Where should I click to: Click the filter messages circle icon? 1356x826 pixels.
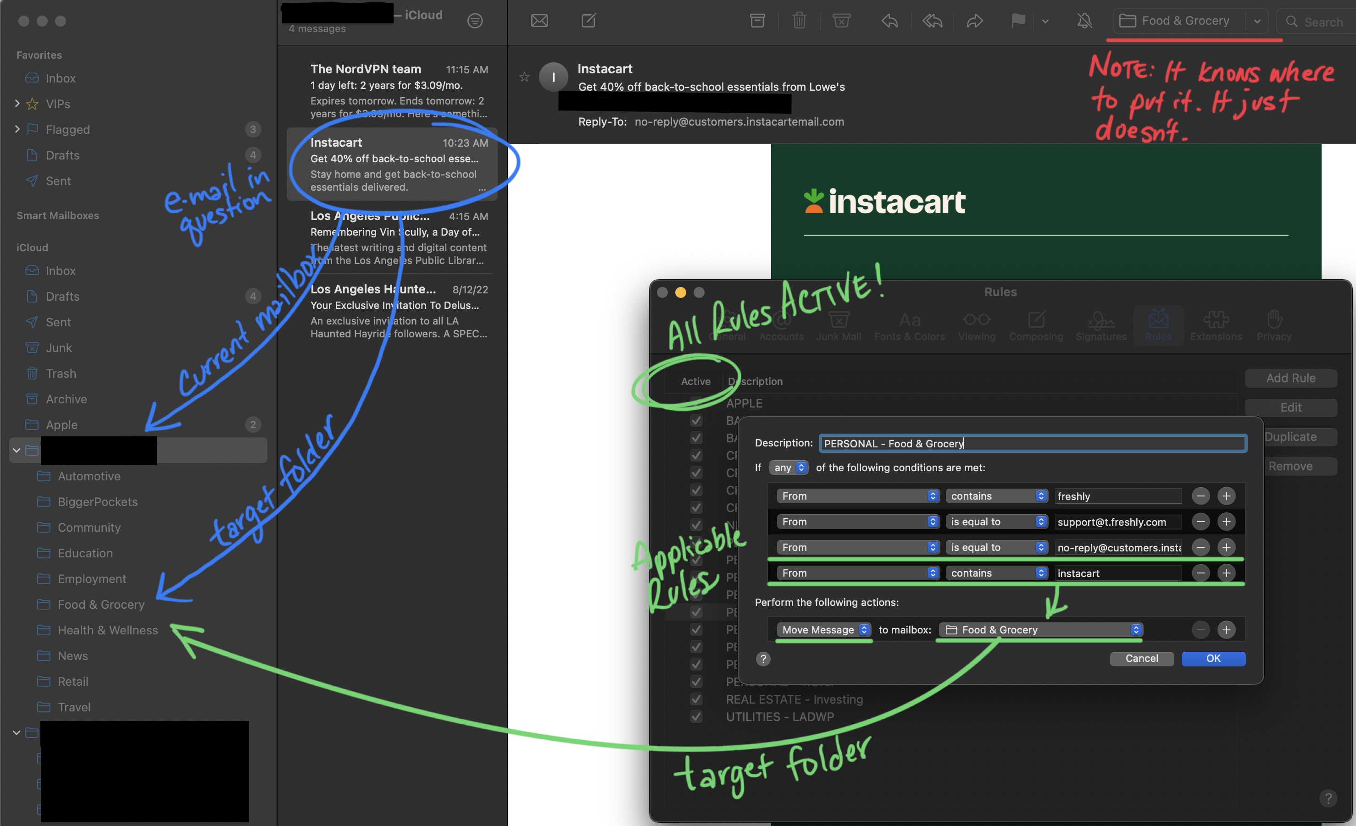475,21
